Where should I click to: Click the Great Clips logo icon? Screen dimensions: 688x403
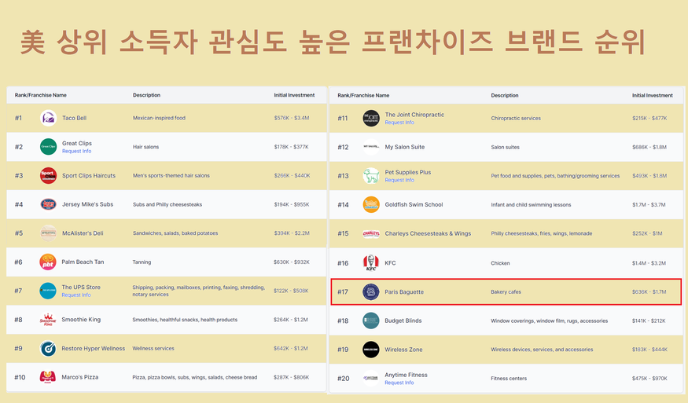click(48, 146)
